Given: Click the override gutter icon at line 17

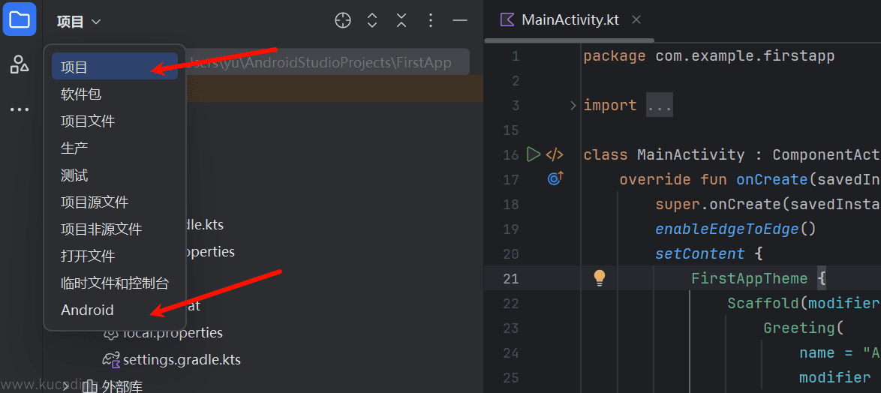Looking at the screenshot, I should (x=555, y=179).
